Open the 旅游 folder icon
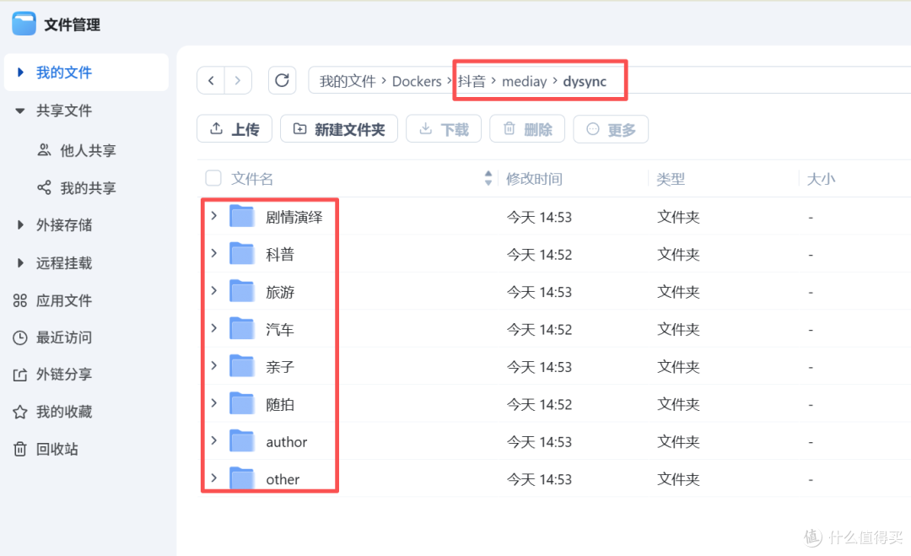 [x=242, y=292]
